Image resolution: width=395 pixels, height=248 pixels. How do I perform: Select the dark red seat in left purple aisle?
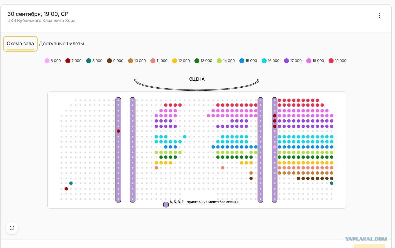tap(118, 131)
